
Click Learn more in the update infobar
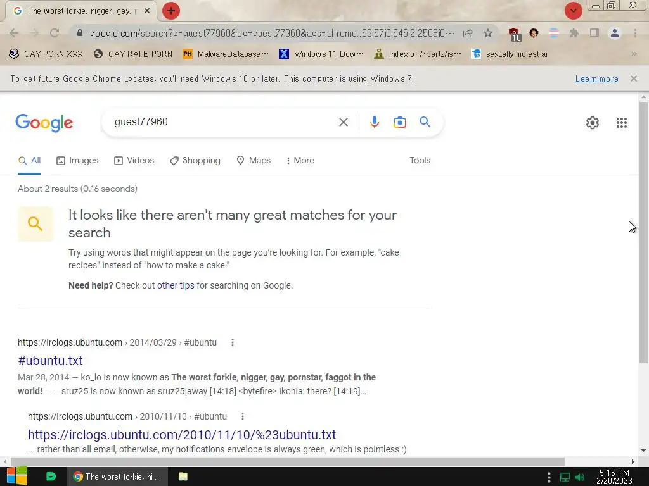[x=596, y=78]
